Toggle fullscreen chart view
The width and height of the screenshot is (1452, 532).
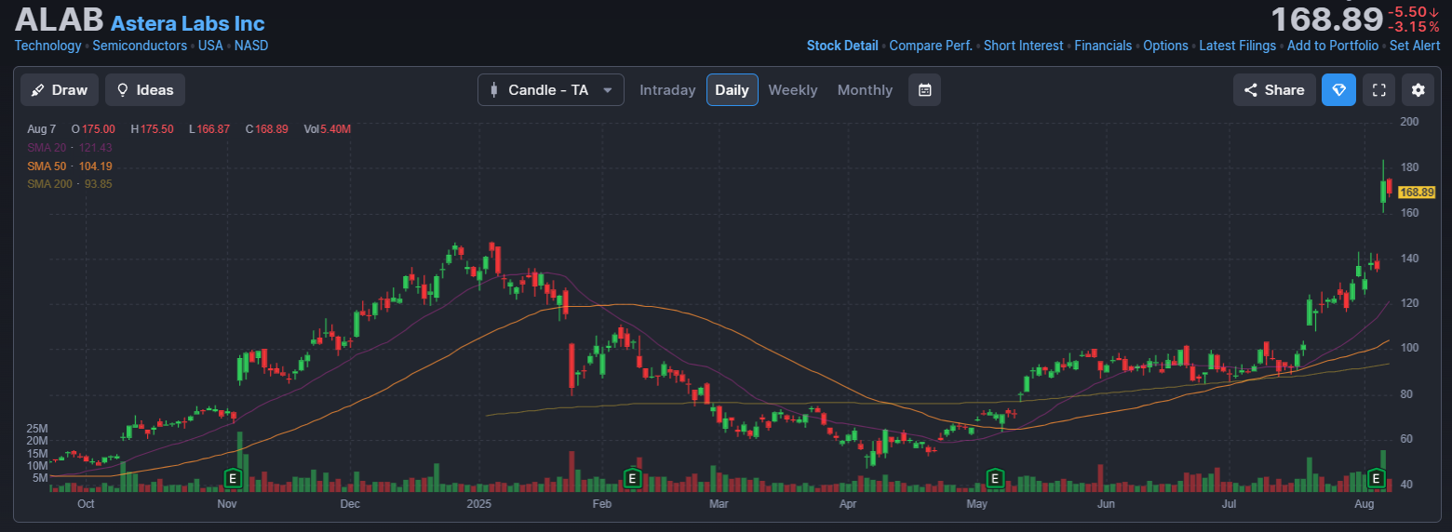(1380, 90)
